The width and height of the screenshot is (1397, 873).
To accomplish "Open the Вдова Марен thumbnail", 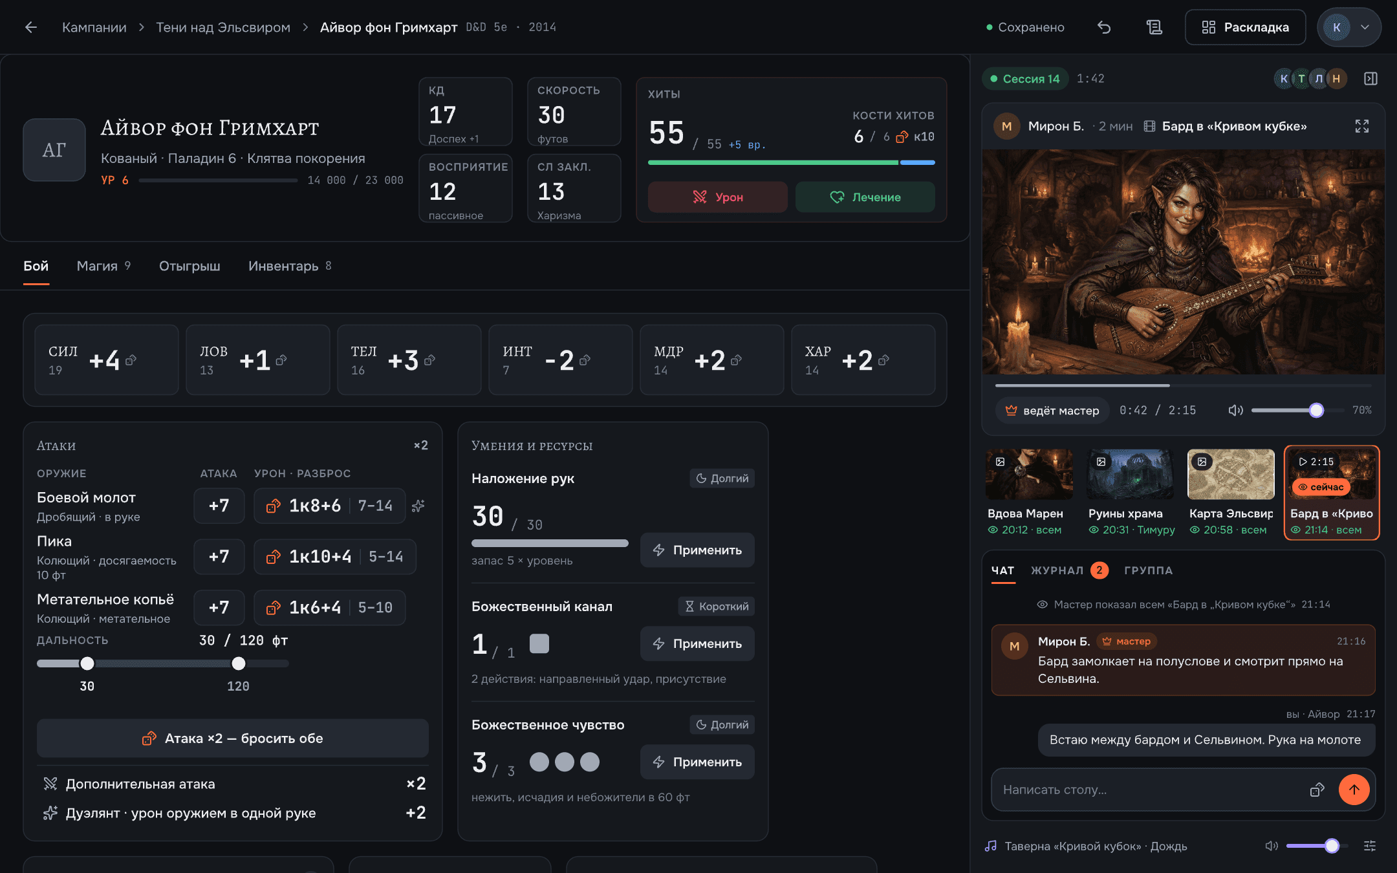I will [1029, 493].
